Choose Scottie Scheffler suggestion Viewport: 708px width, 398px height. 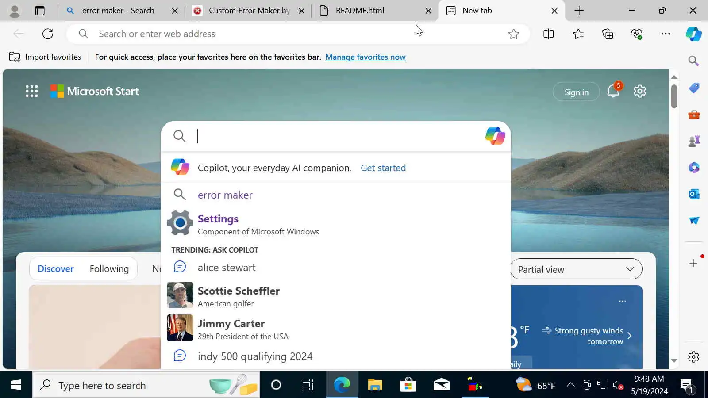click(x=335, y=296)
